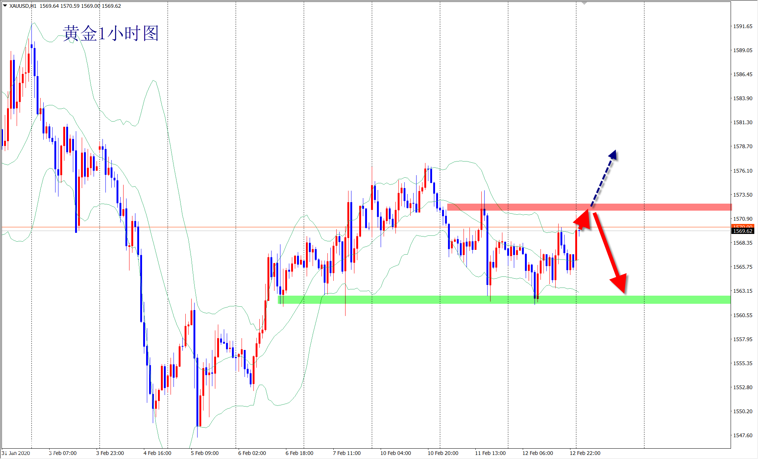The width and height of the screenshot is (758, 459).
Task: Click the short red upward arrowhead
Action: [583, 220]
